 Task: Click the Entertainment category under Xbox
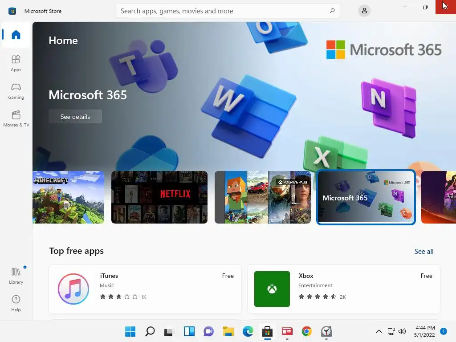click(x=315, y=285)
